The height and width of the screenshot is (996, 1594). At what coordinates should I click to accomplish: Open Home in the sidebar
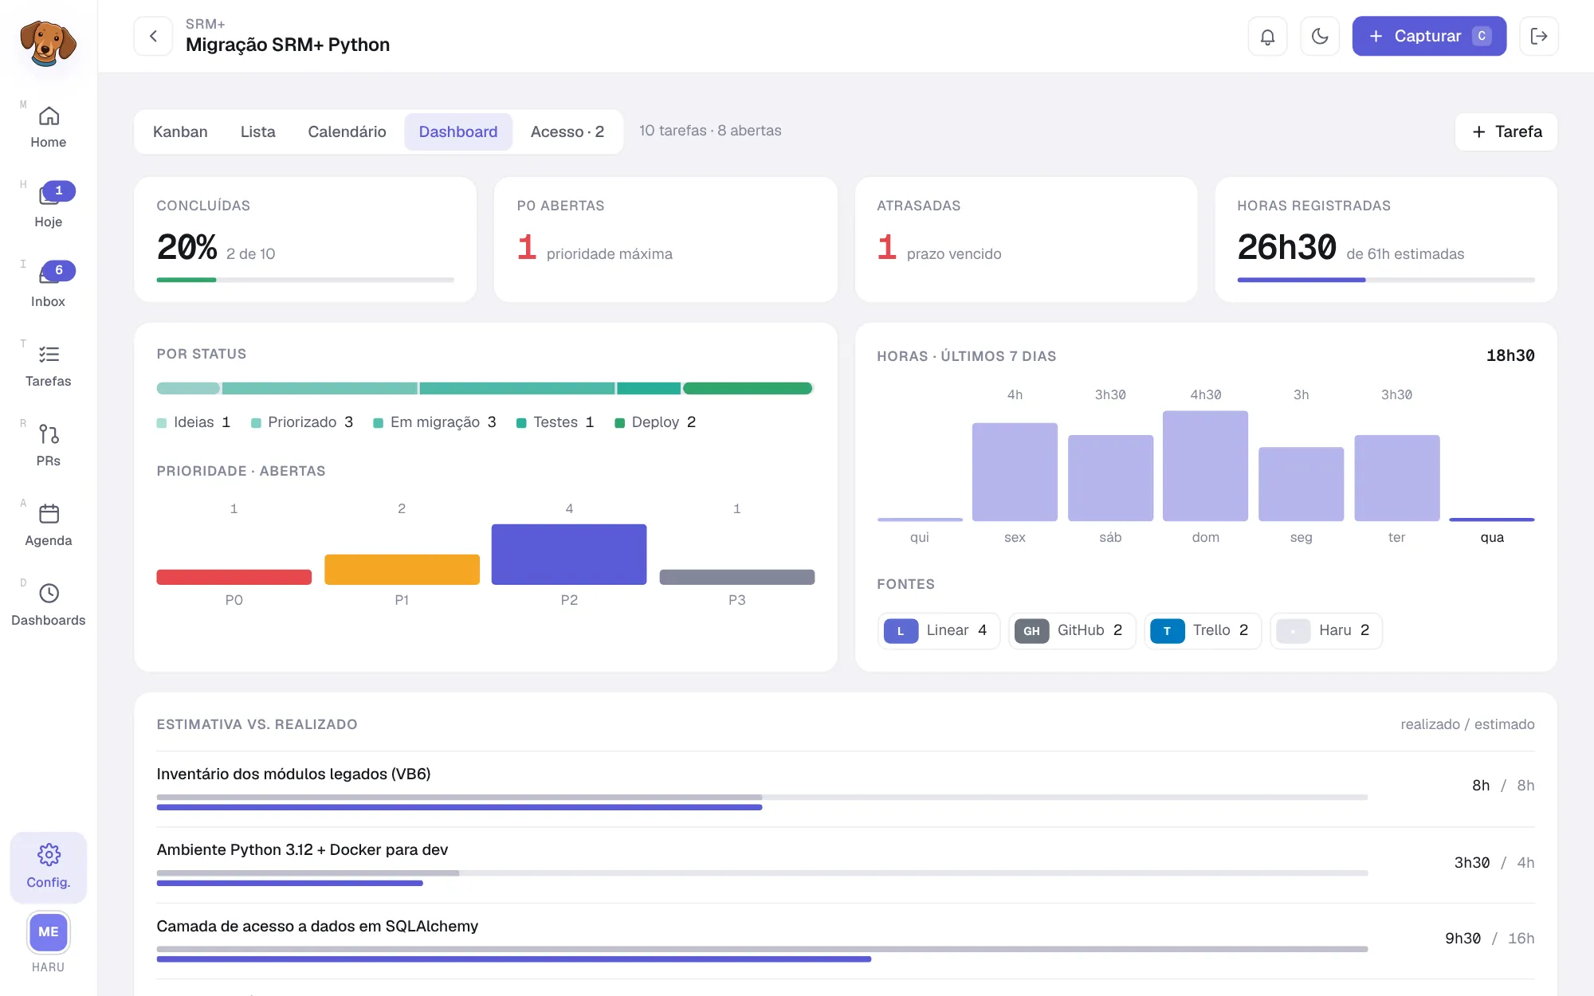coord(49,127)
